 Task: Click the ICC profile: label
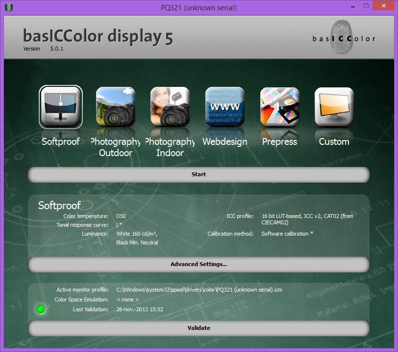click(240, 216)
